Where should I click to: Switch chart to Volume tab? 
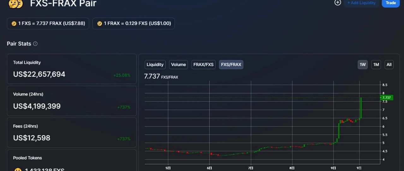(178, 65)
